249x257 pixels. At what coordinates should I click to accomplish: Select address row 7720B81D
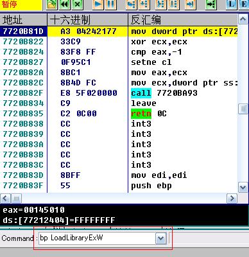23,31
